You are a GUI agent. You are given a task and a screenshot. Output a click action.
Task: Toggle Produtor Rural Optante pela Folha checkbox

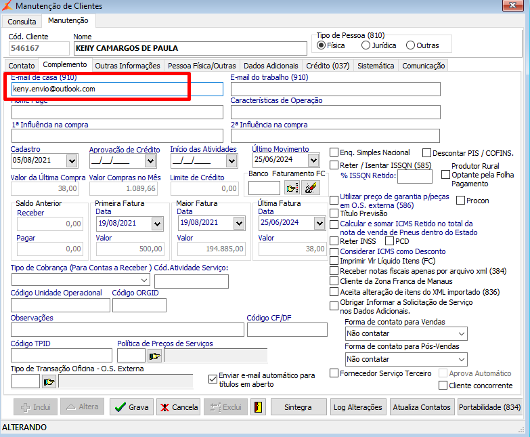[x=445, y=175]
